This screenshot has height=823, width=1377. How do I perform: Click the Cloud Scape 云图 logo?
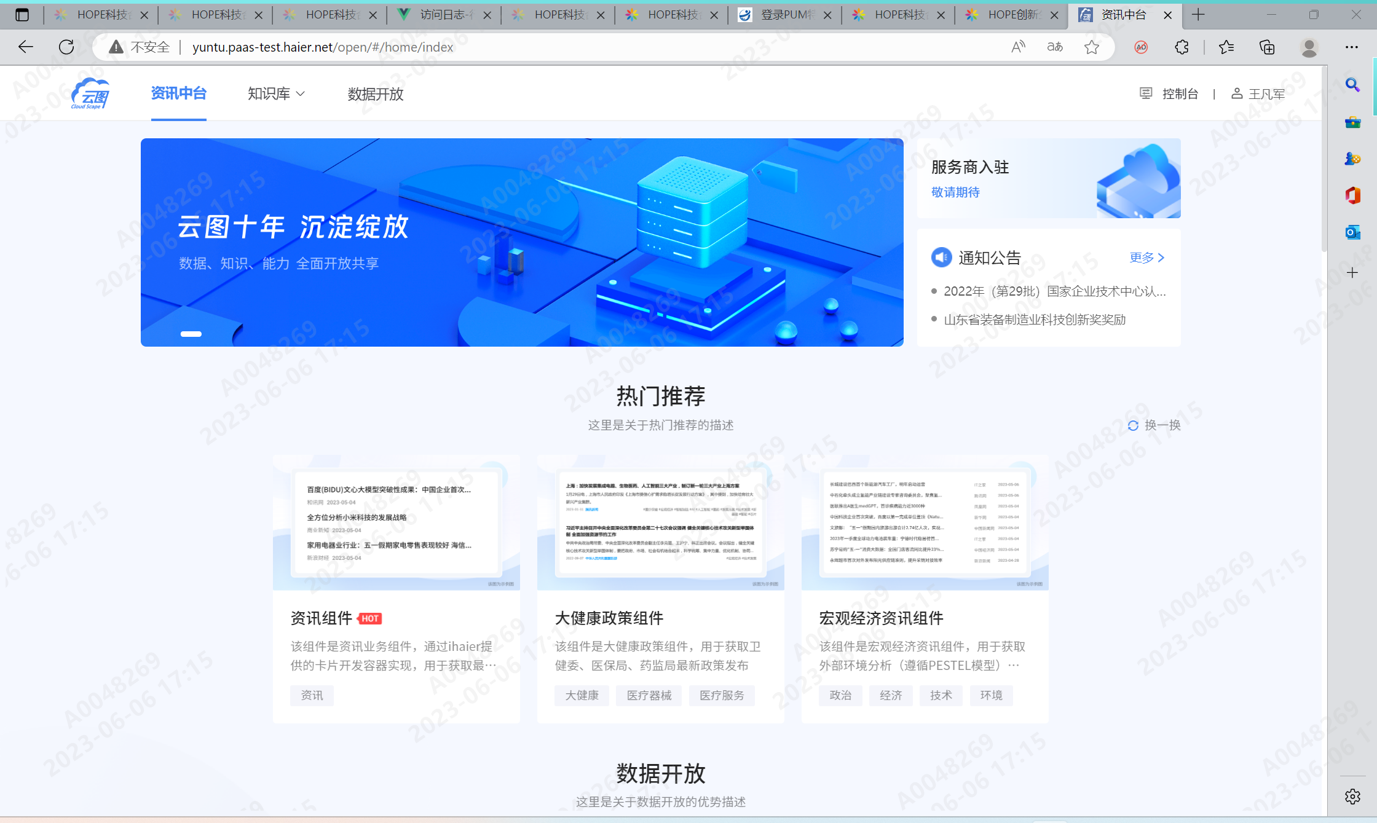[x=90, y=93]
